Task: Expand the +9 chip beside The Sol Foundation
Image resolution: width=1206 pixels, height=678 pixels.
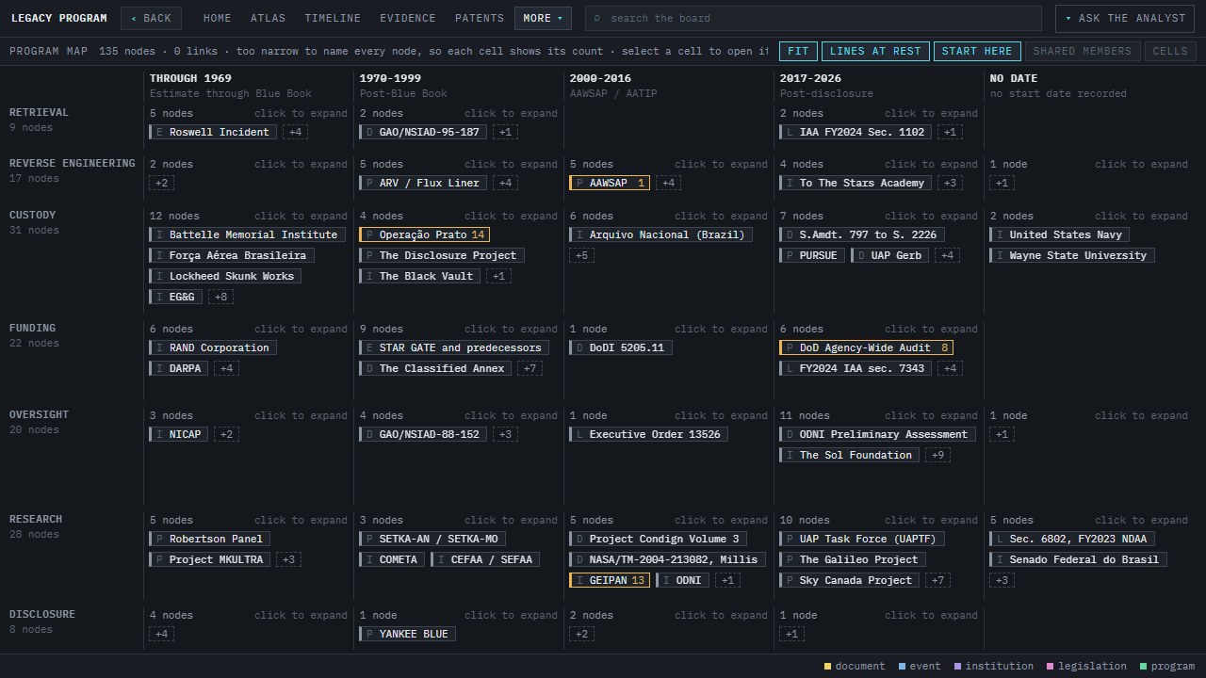Action: pos(937,455)
